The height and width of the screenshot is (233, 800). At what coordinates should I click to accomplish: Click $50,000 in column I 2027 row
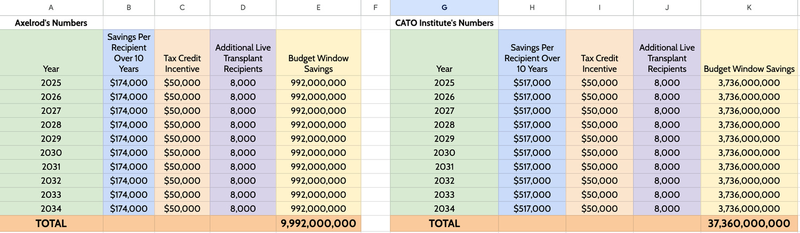click(x=599, y=111)
